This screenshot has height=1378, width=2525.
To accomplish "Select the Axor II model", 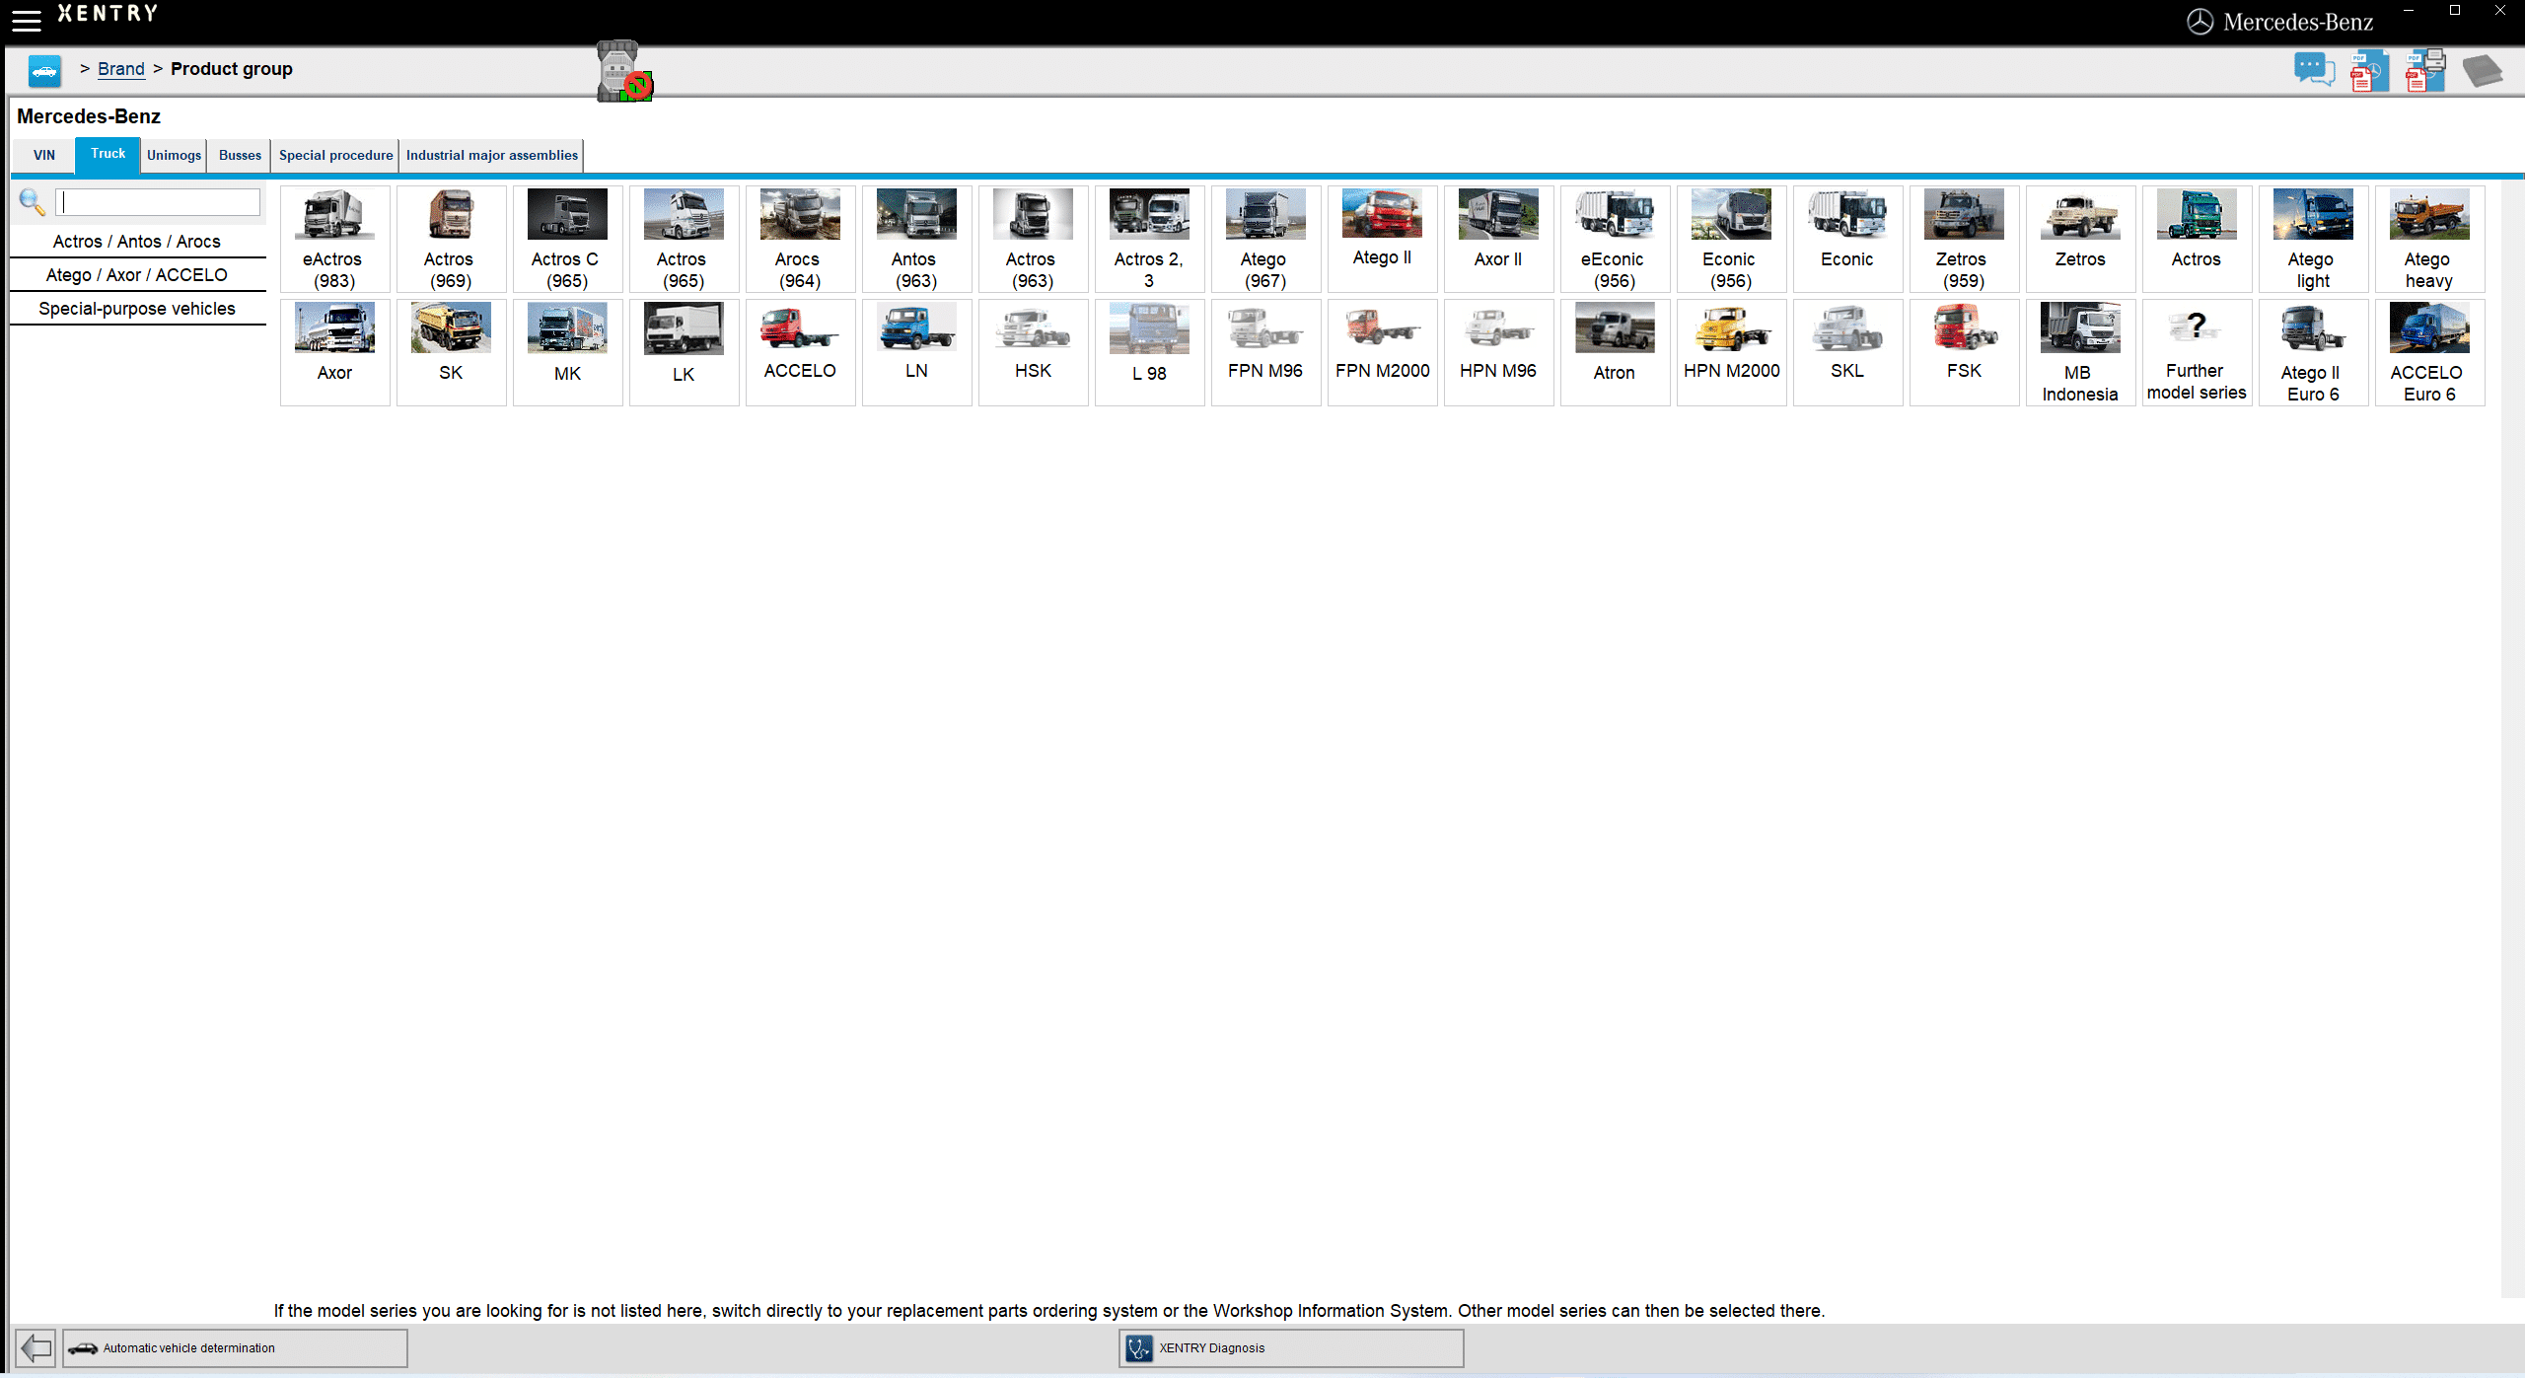I will pyautogui.click(x=1498, y=239).
